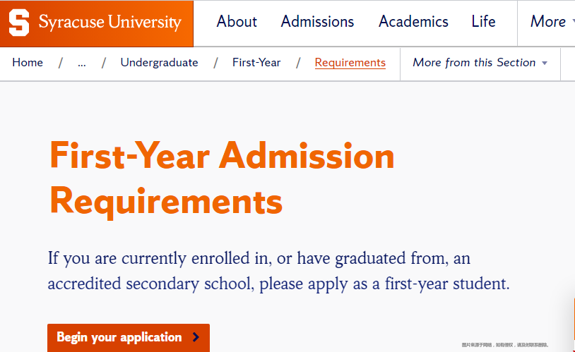
Task: Click the Syracuse University block S logo
Action: click(19, 23)
